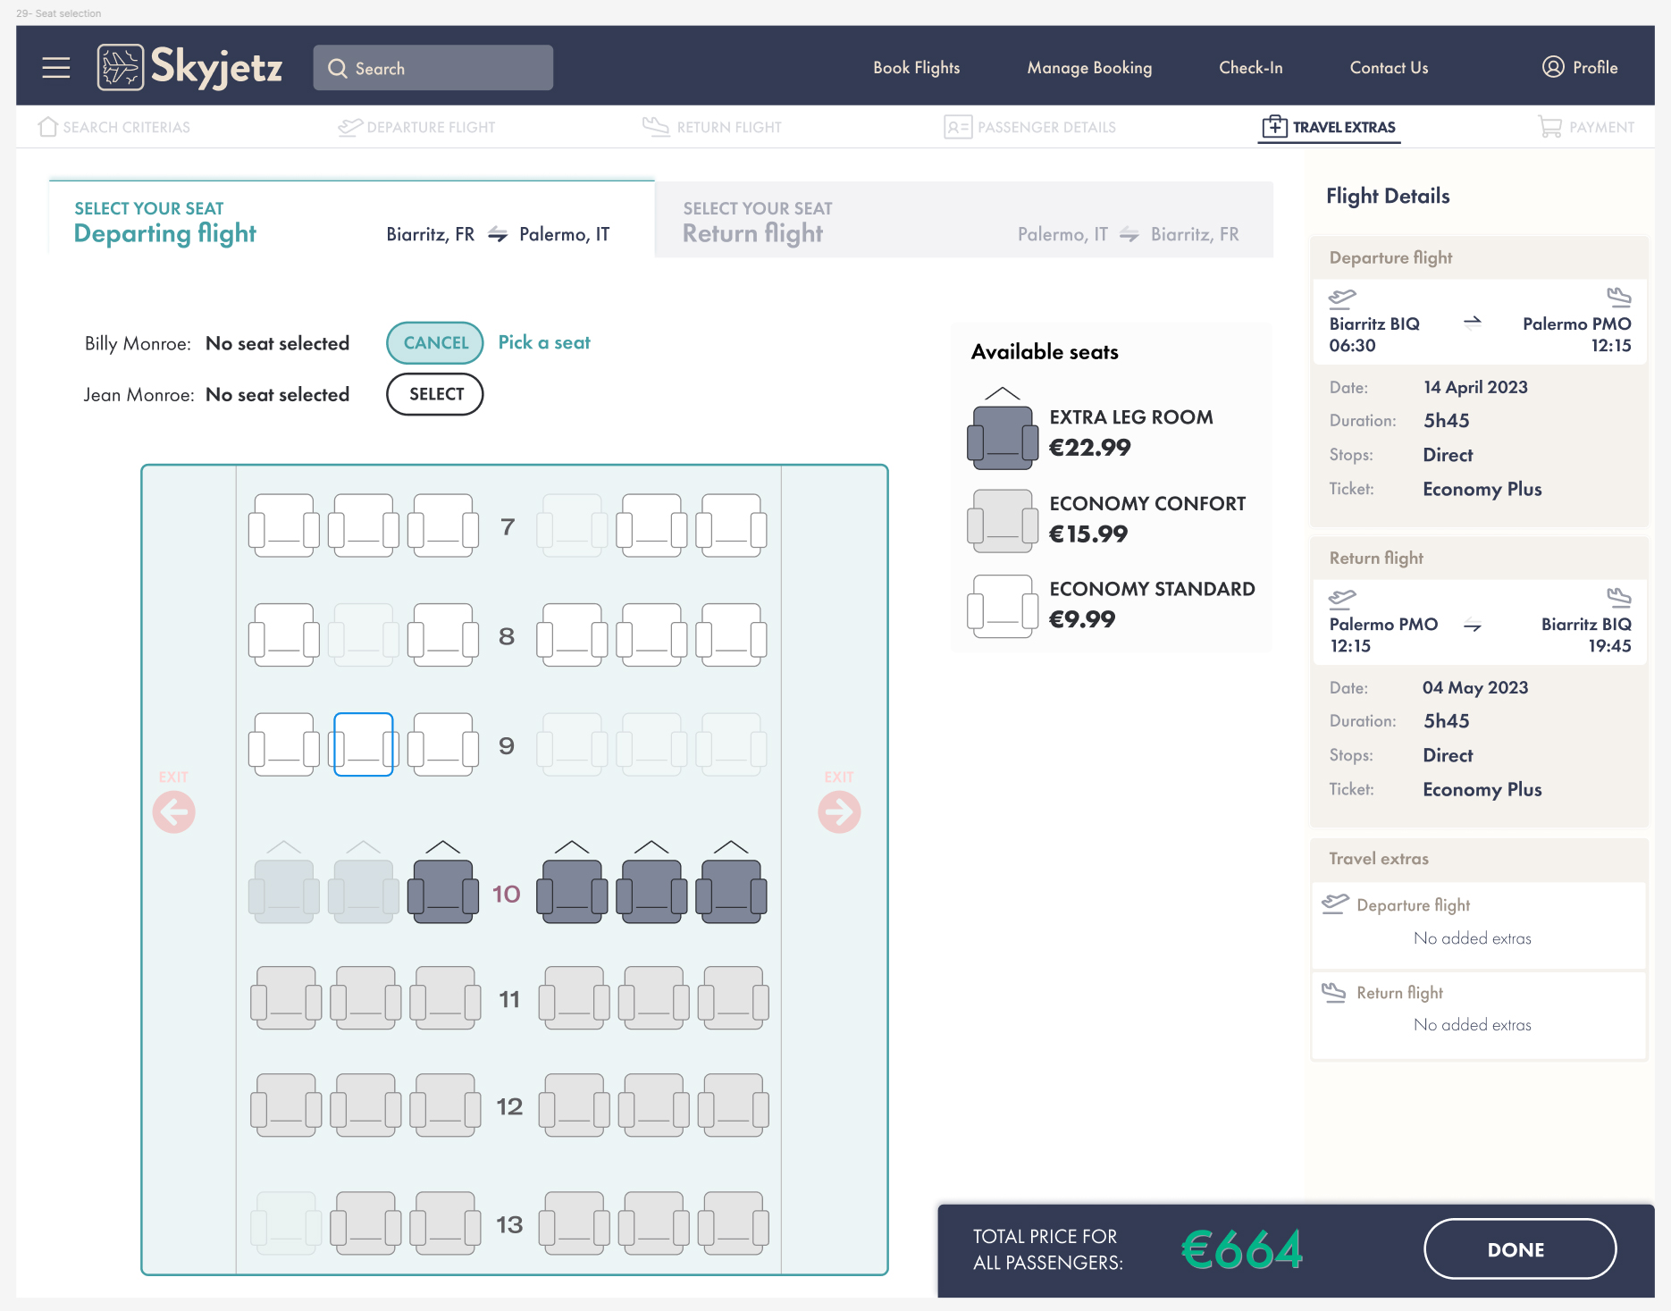
Task: Select leftmost window seat in row 7
Action: (284, 525)
